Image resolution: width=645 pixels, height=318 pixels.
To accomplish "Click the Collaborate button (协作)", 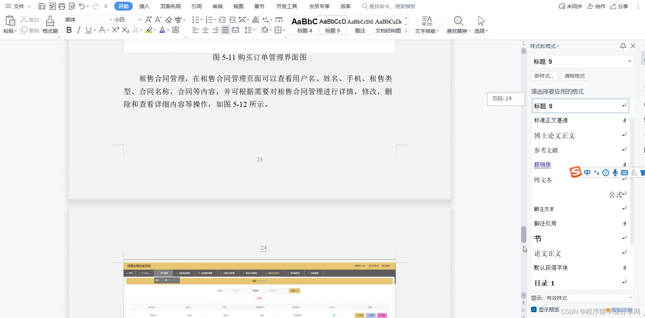I will (596, 6).
